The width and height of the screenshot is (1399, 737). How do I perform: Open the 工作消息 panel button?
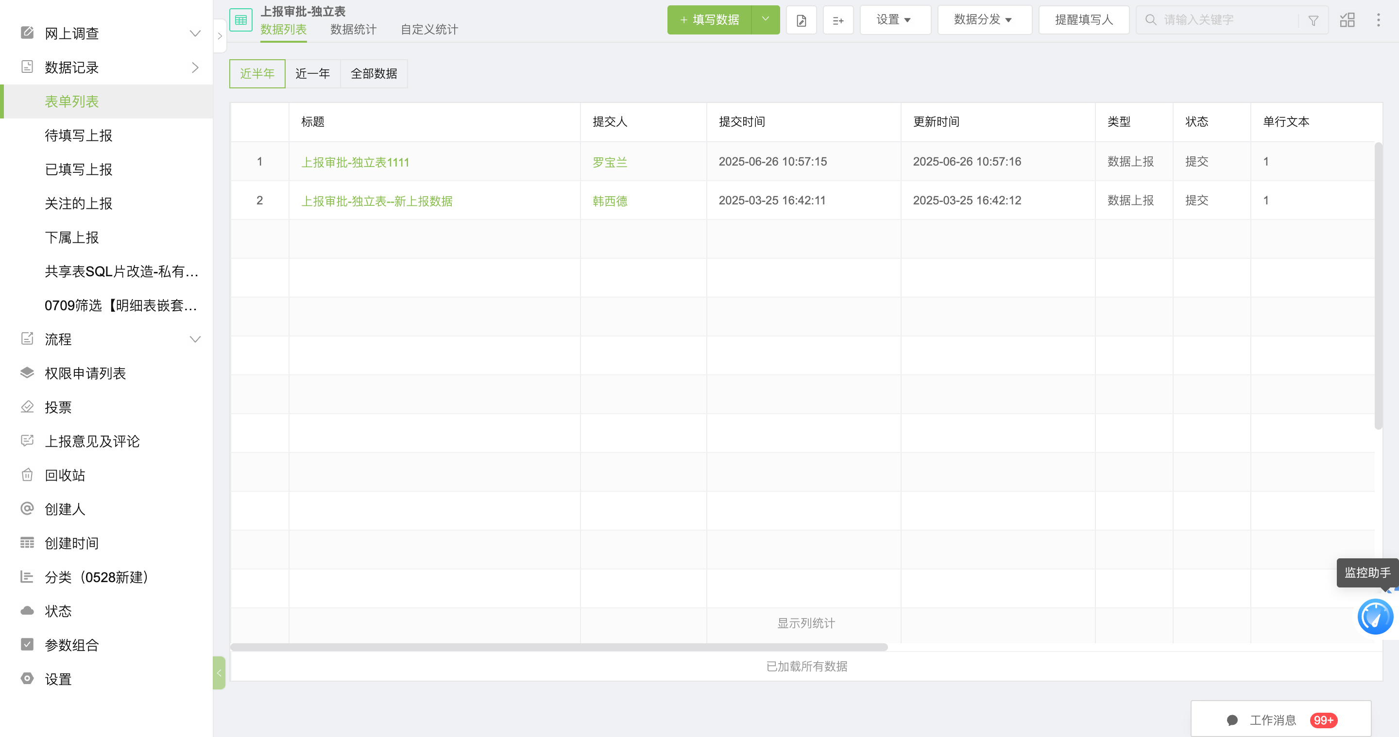coord(1280,720)
